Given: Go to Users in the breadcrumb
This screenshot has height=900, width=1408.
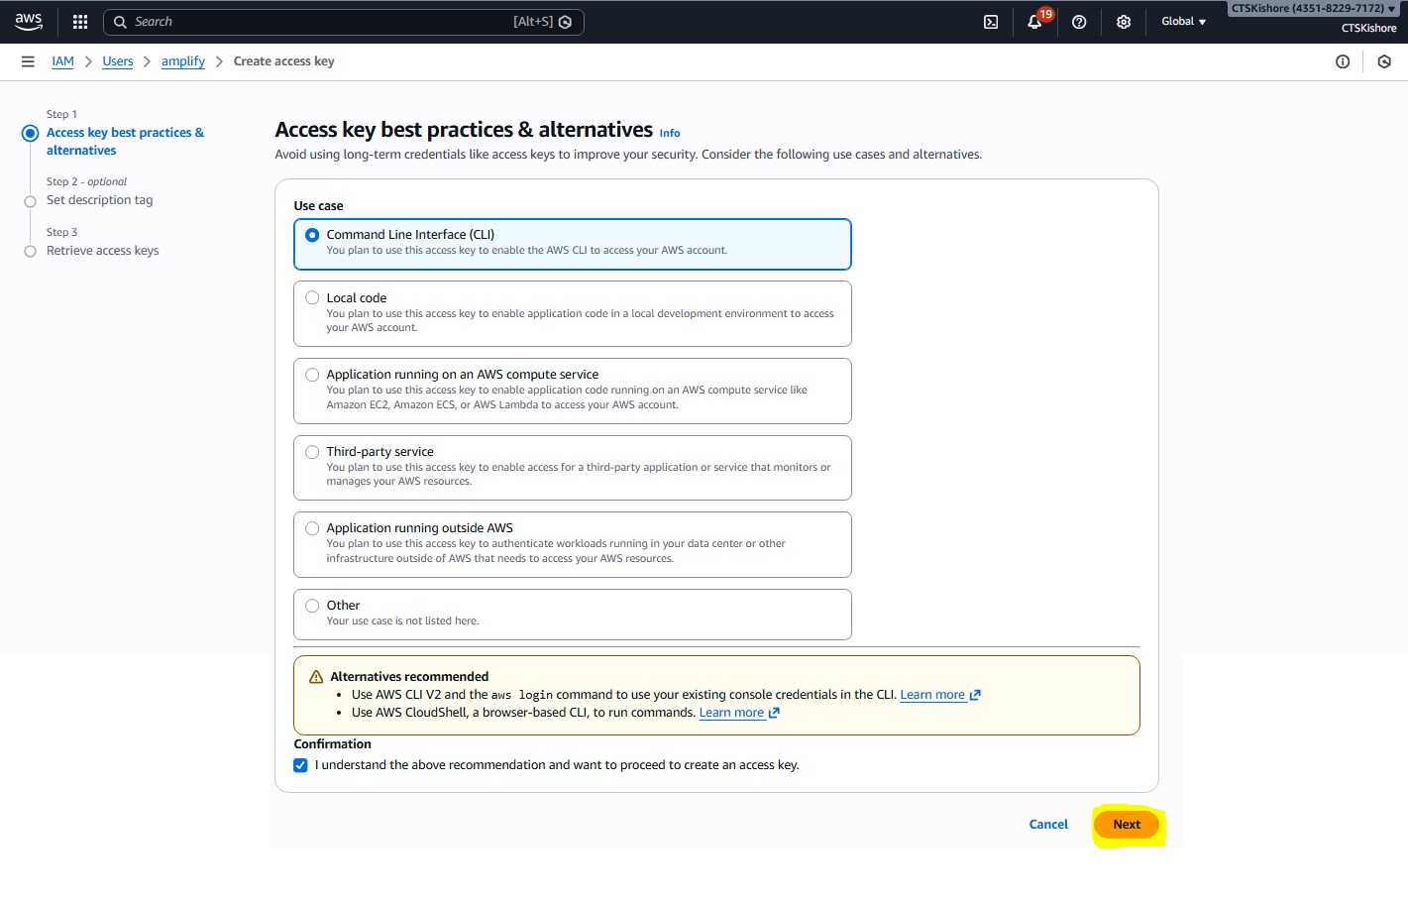Looking at the screenshot, I should [117, 61].
